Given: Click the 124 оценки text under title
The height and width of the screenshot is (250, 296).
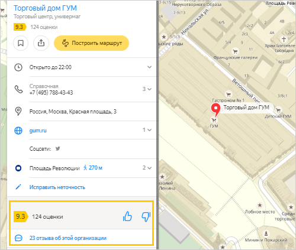Looking at the screenshot, I should click(44, 27).
